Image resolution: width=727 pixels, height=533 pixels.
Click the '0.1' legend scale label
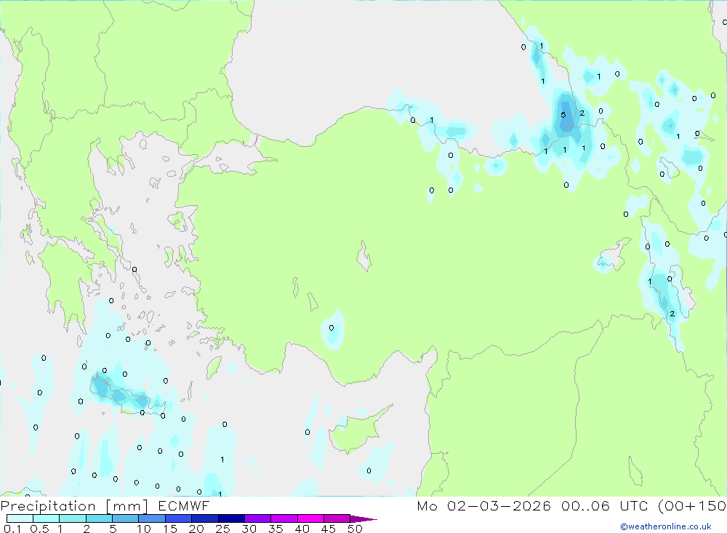tap(12, 529)
